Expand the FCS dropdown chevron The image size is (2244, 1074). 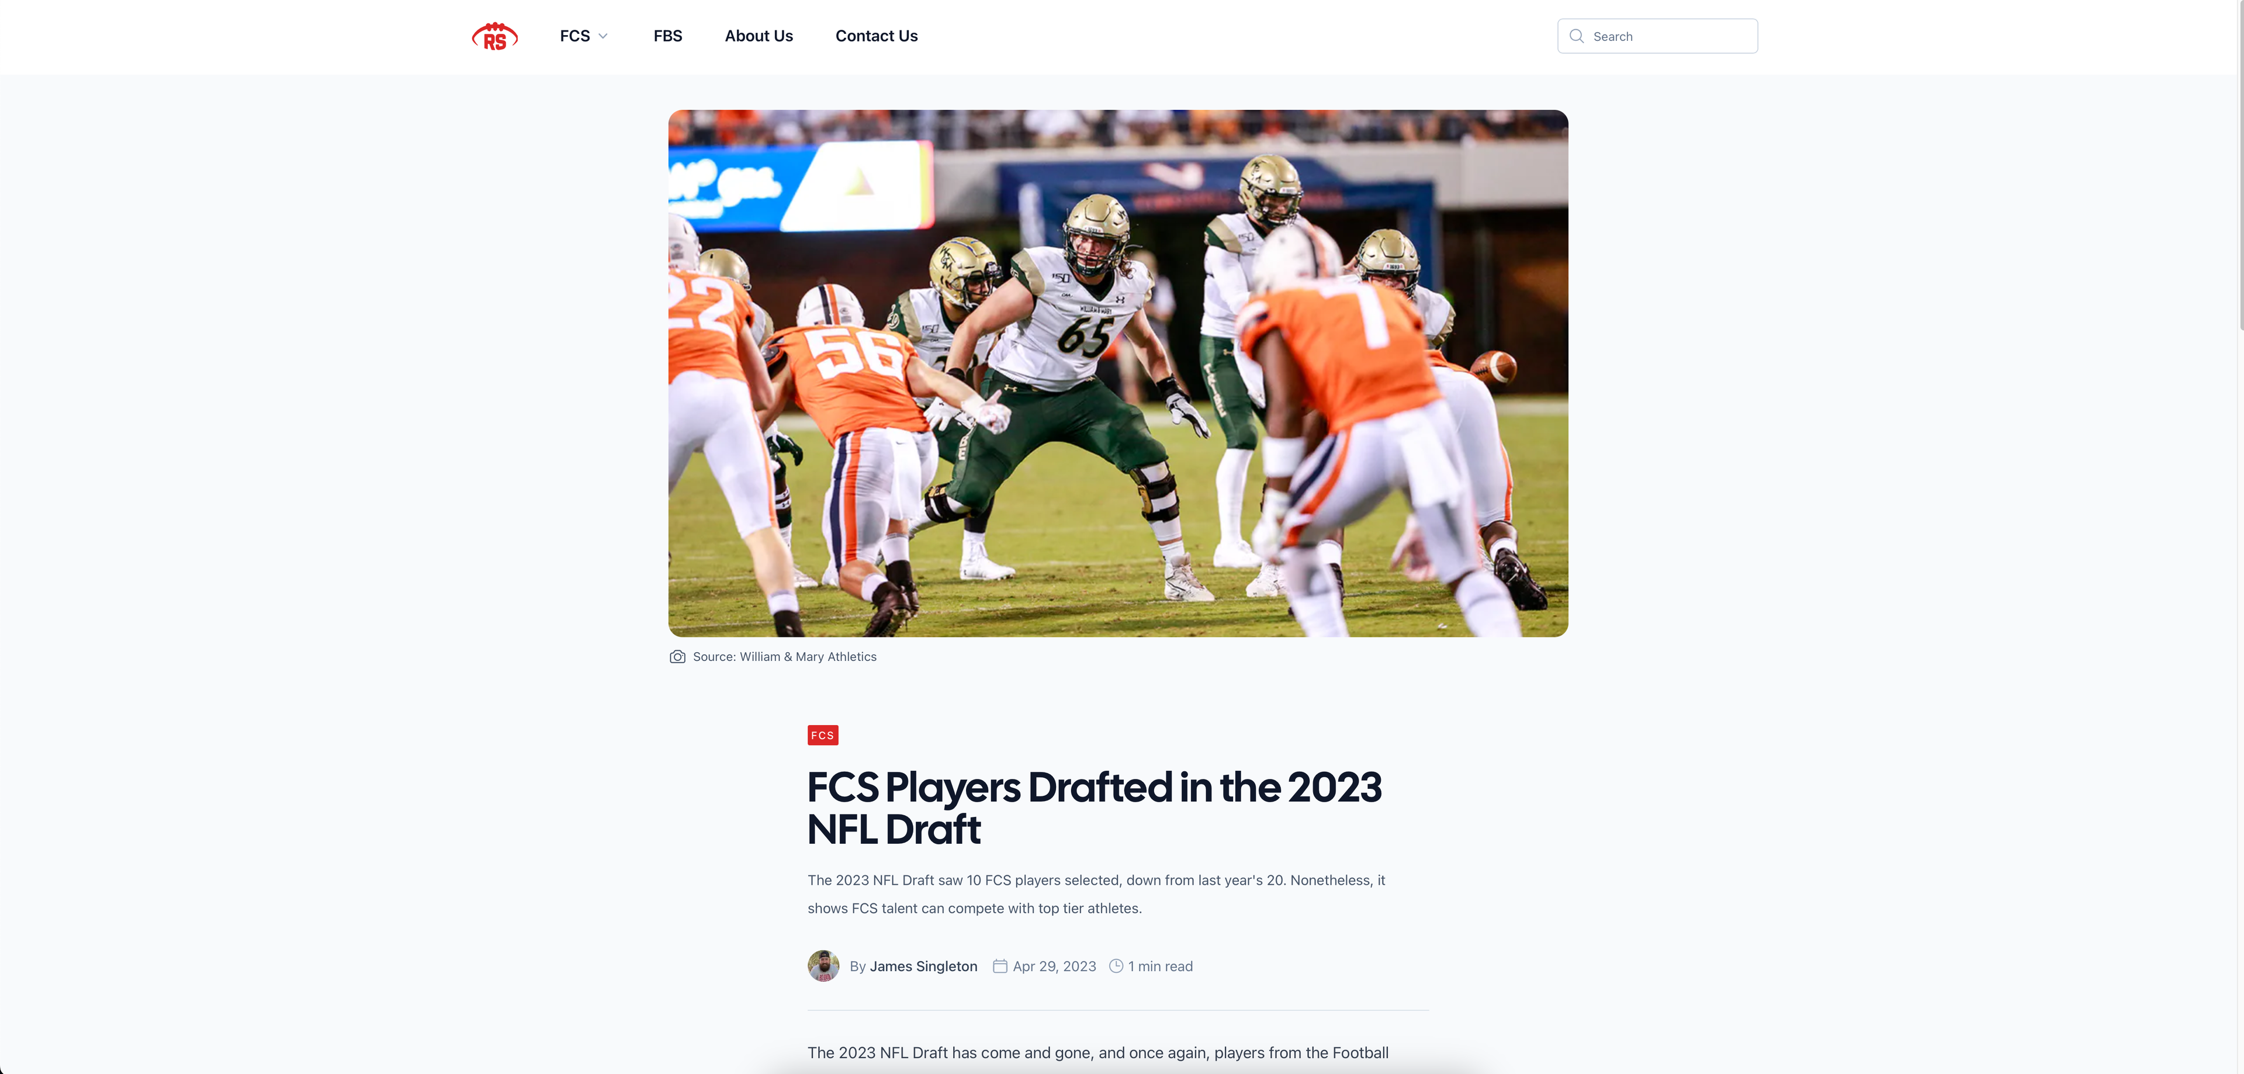click(603, 37)
